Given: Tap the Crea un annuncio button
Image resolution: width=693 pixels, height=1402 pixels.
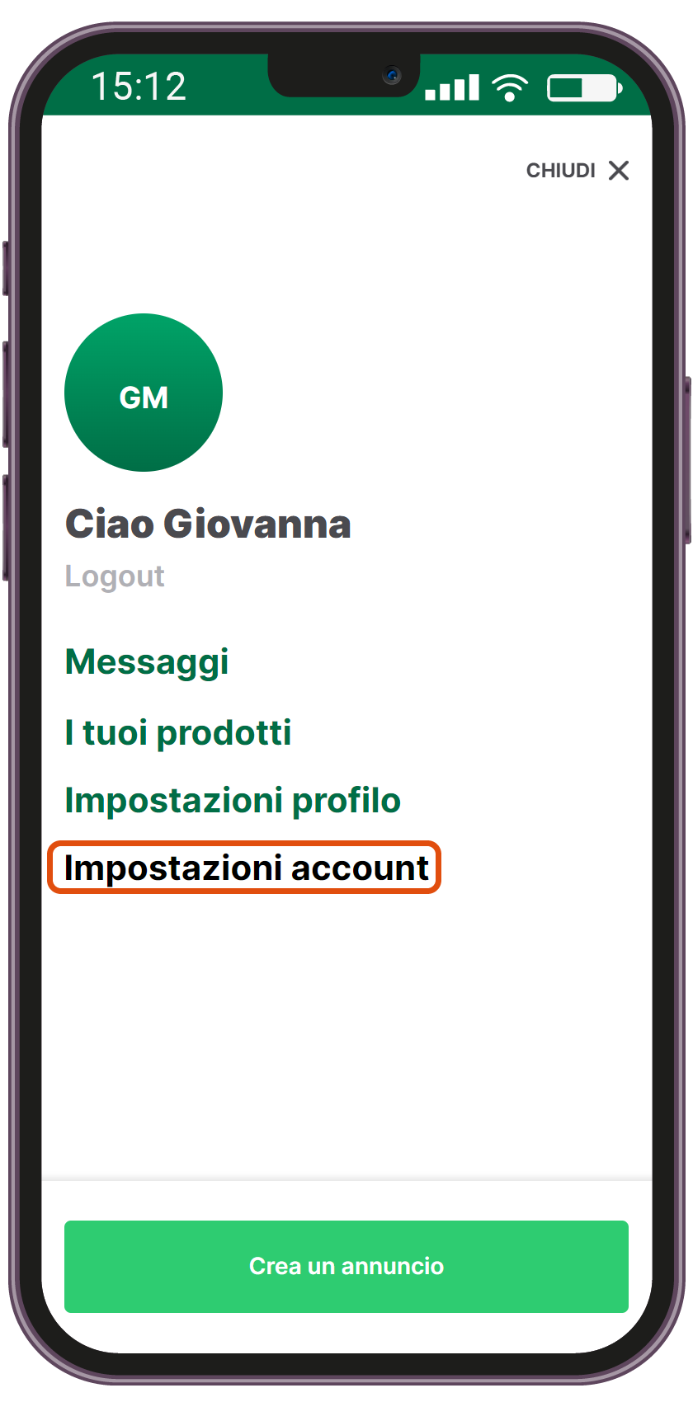Looking at the screenshot, I should point(346,1267).
